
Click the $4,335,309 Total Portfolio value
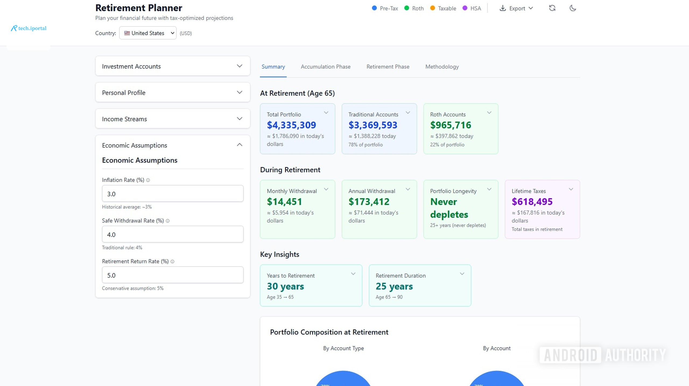click(291, 125)
